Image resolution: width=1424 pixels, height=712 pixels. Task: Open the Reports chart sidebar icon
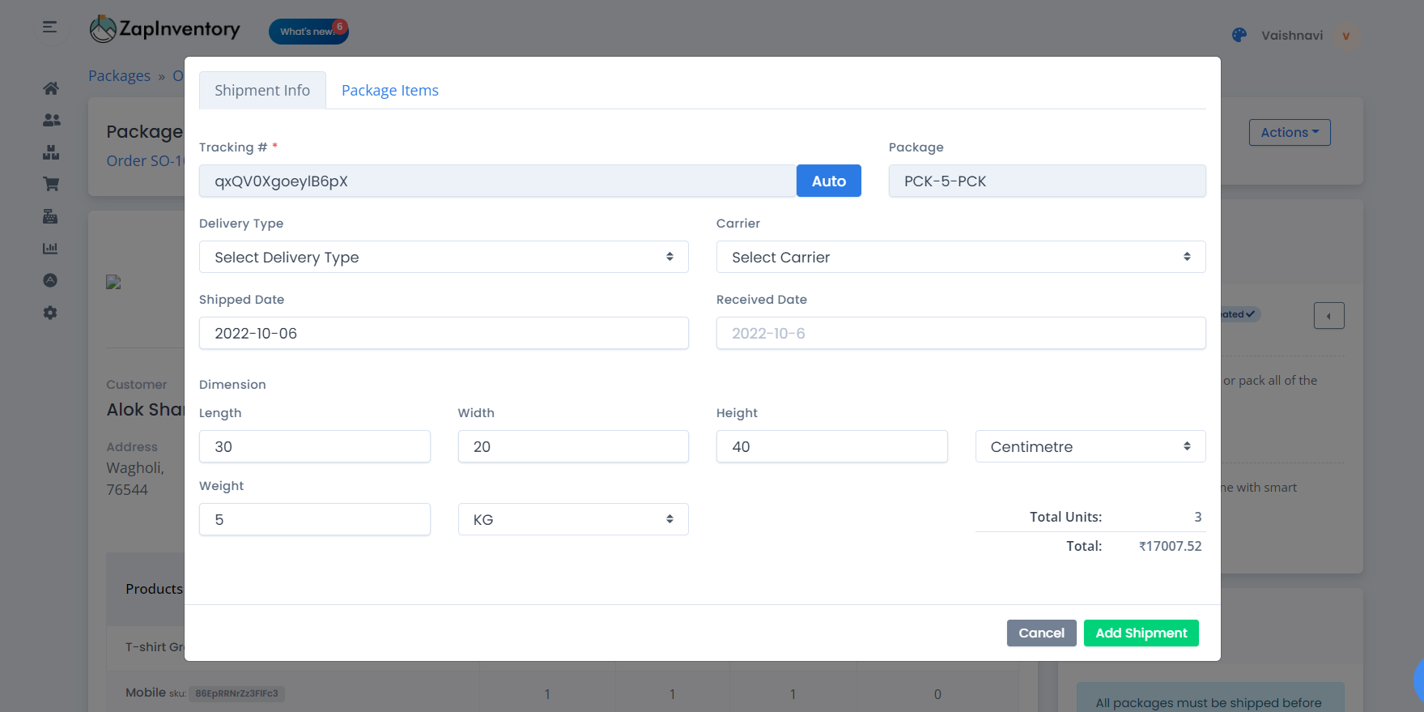[x=50, y=249]
